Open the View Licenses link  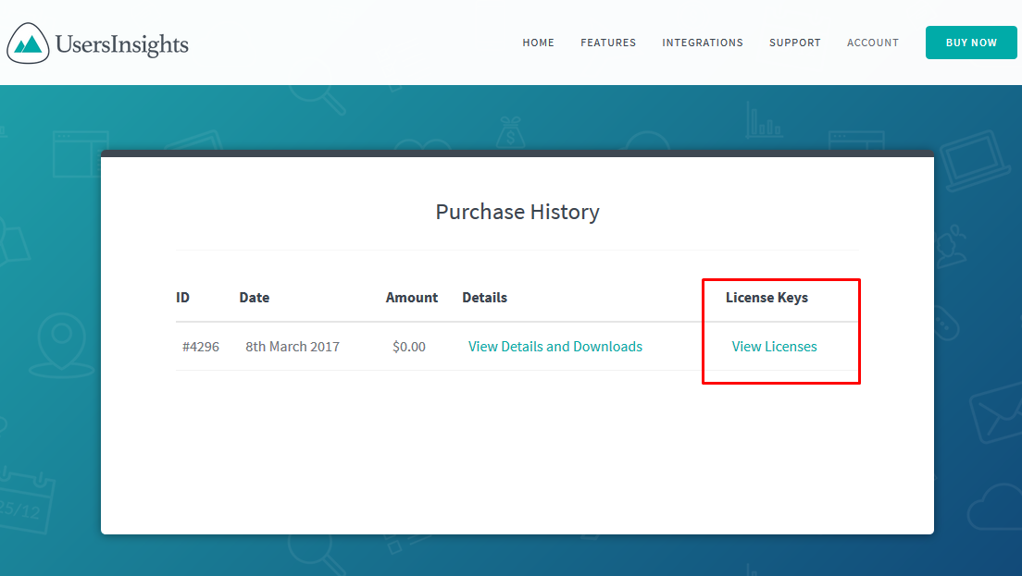click(x=774, y=347)
